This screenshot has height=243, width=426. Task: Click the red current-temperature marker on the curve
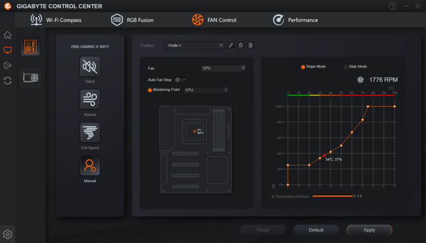coord(324,156)
